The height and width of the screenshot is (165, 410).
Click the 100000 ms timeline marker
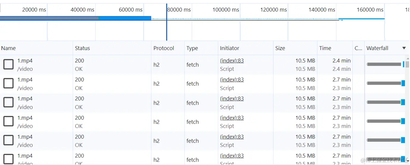[x=226, y=9]
